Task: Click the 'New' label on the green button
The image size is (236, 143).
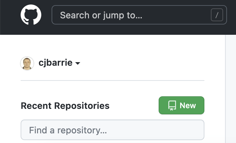Action: pyautogui.click(x=188, y=105)
